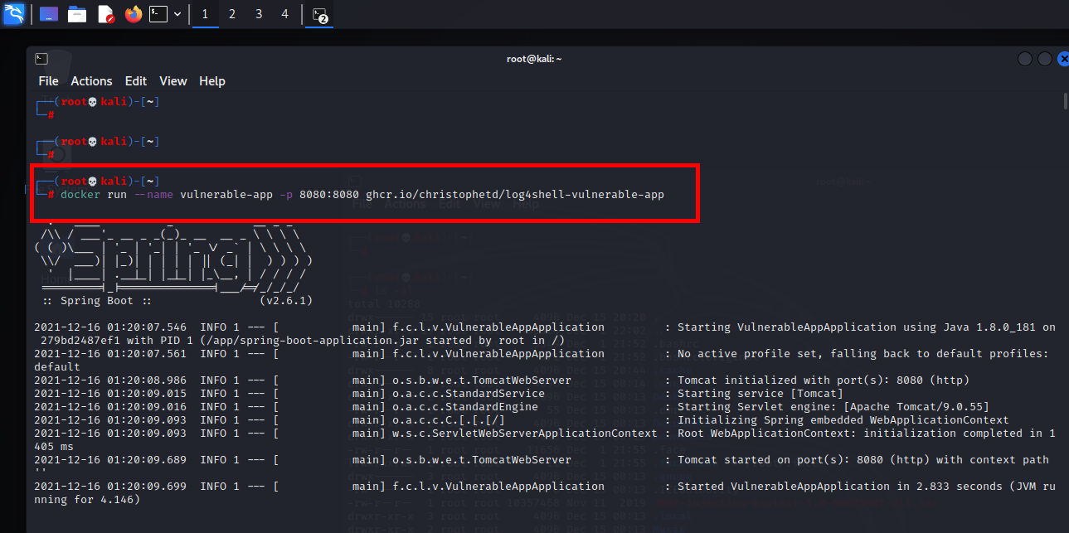The height and width of the screenshot is (533, 1069).
Task: Switch to workspace 4
Action: click(285, 14)
